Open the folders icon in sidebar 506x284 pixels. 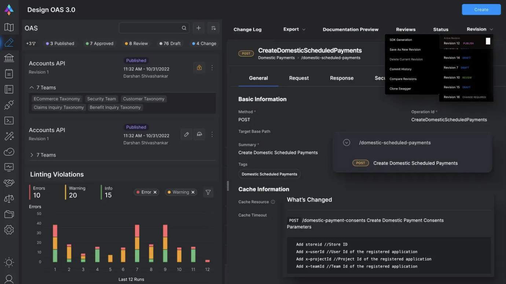9,214
